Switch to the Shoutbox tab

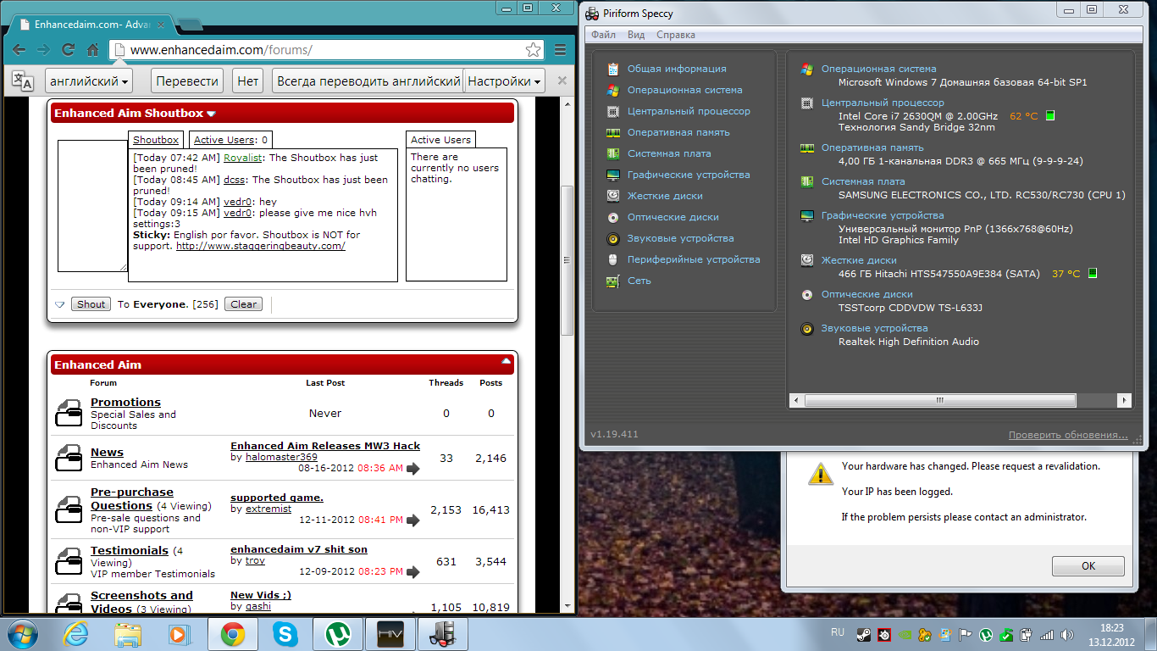coord(156,140)
